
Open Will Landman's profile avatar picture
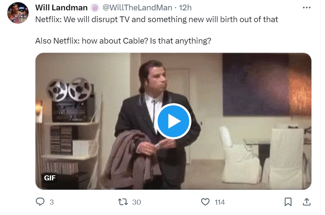(x=18, y=12)
